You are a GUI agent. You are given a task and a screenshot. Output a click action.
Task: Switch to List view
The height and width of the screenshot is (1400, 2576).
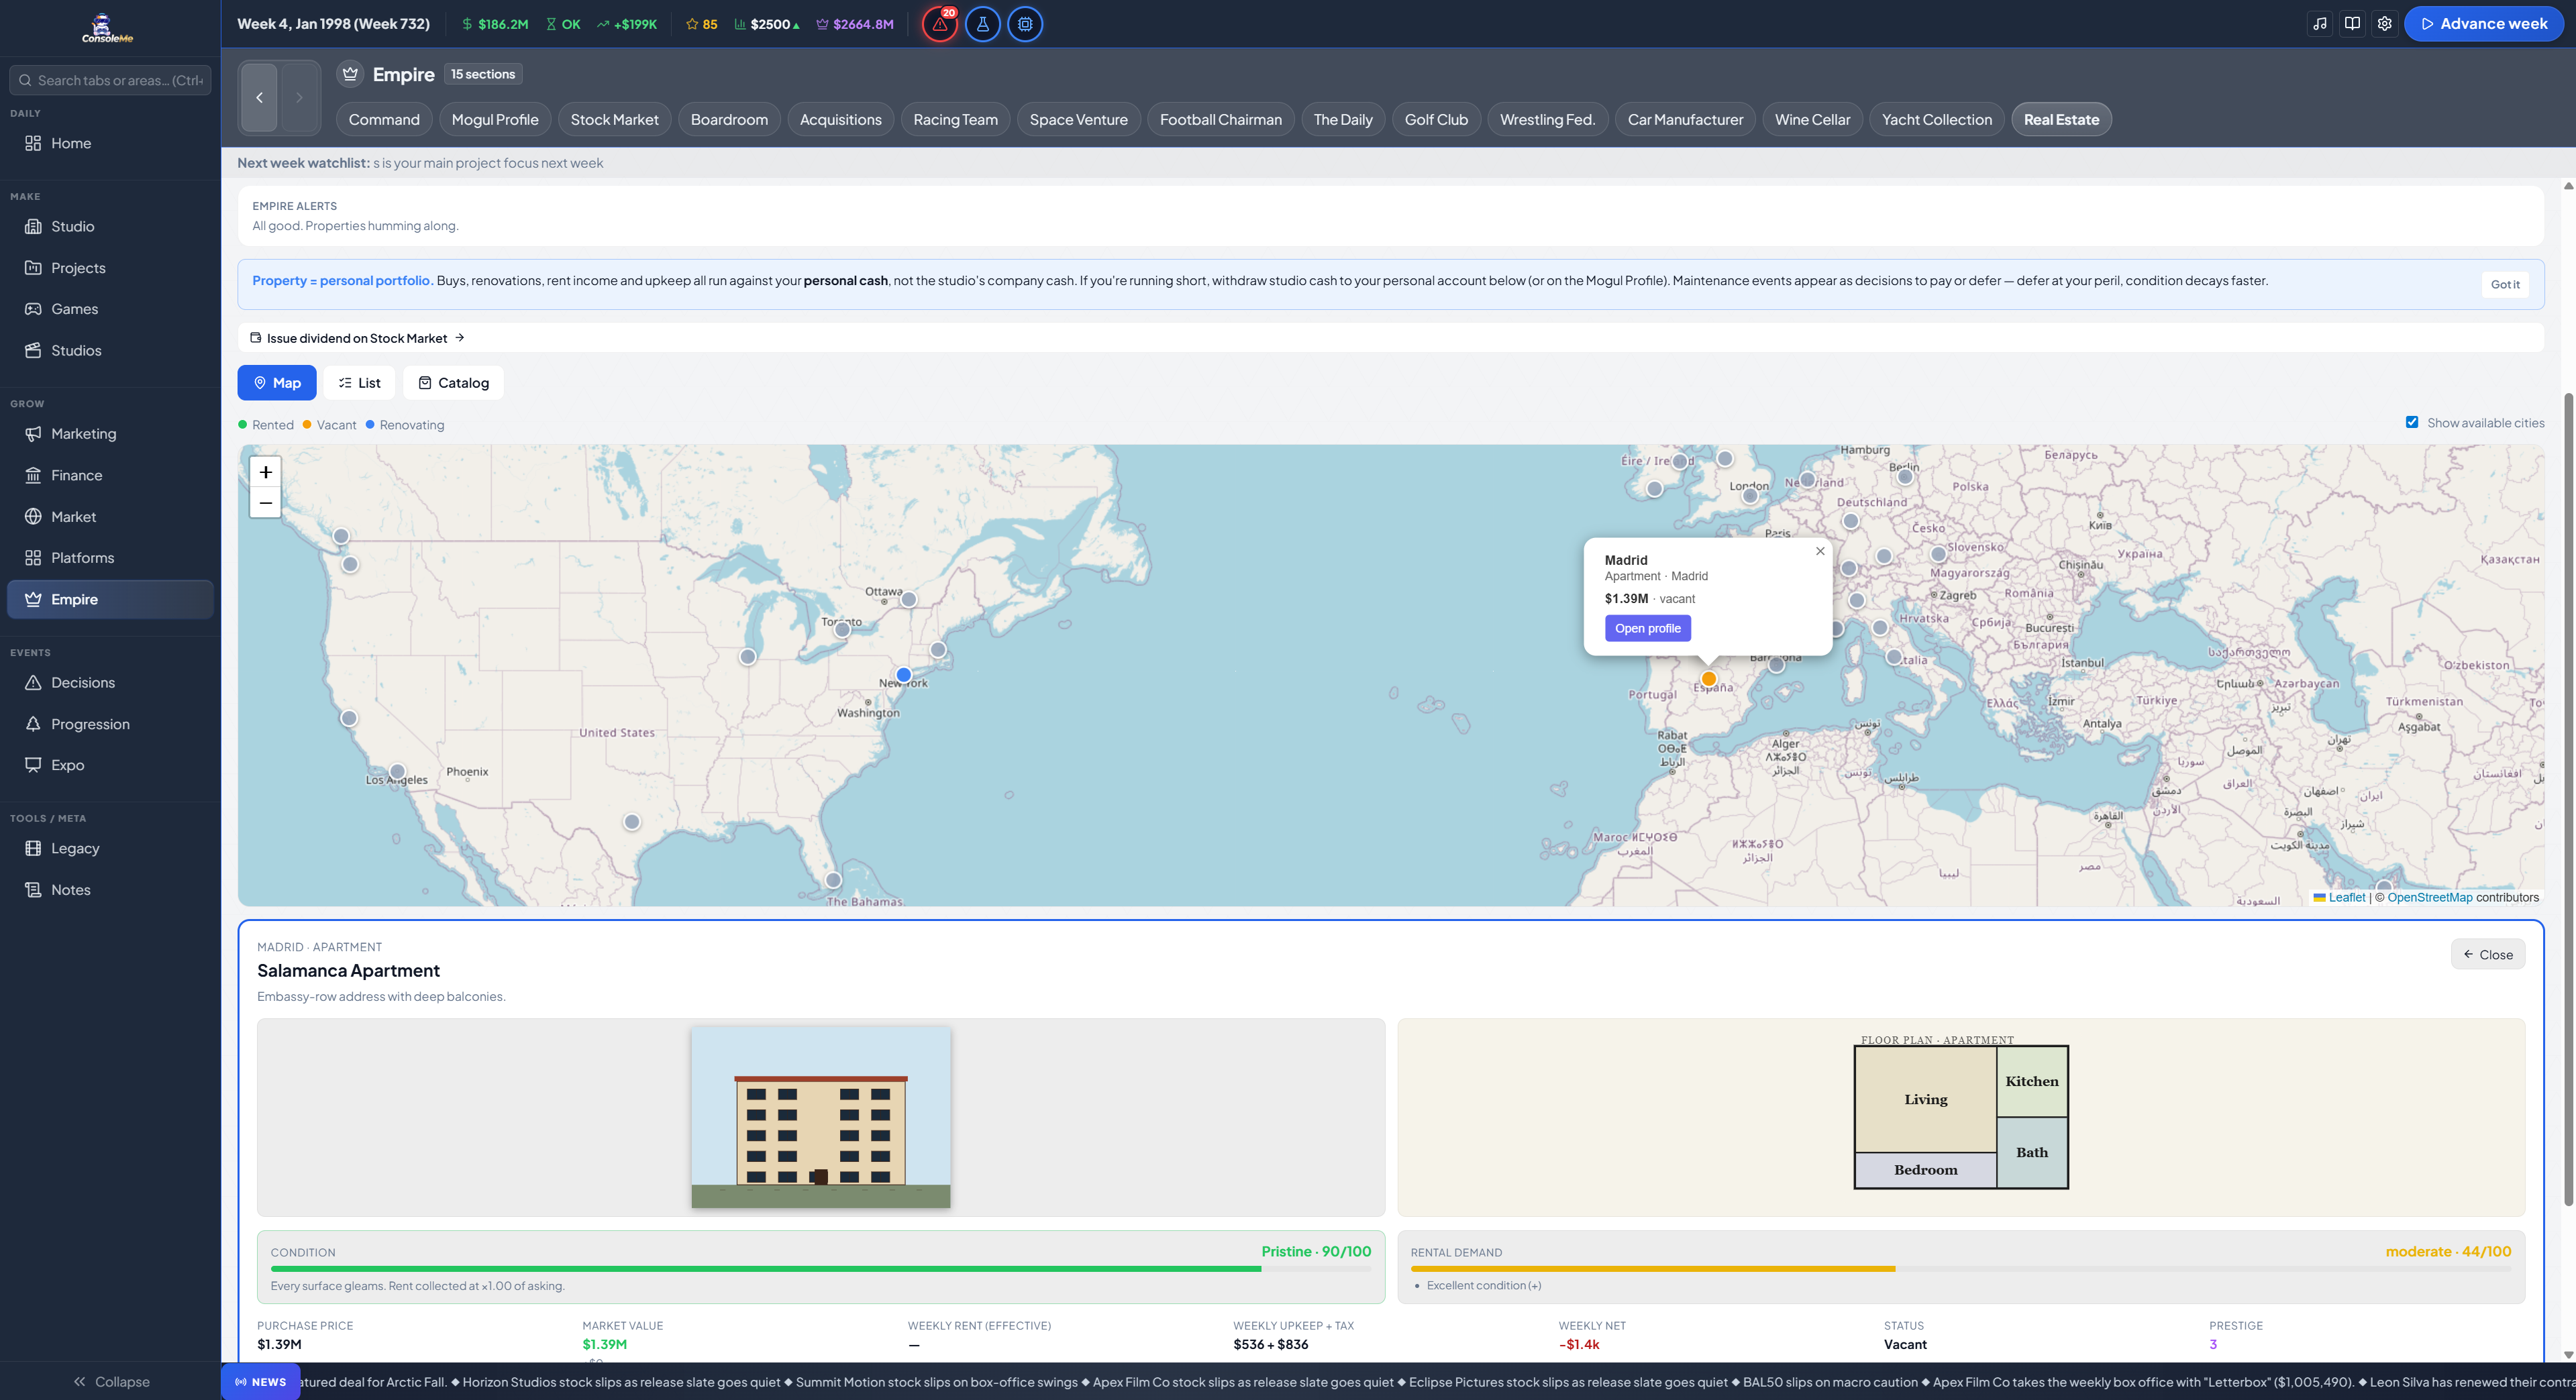[x=359, y=383]
